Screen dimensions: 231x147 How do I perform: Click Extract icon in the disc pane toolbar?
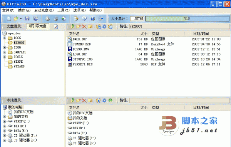tap(98, 27)
